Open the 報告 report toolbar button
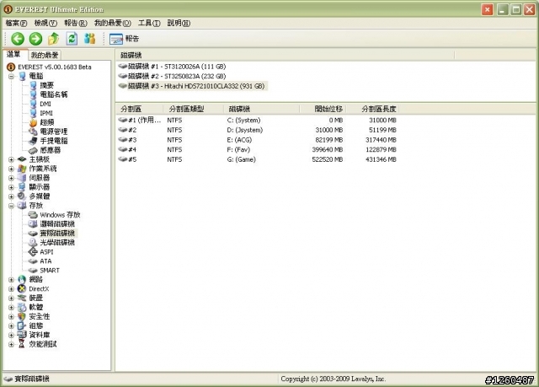539x387 pixels. [125, 39]
